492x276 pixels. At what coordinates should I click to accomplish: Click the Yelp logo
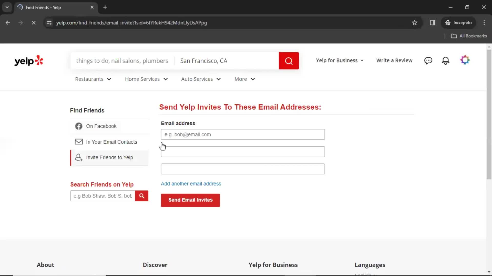pos(29,61)
